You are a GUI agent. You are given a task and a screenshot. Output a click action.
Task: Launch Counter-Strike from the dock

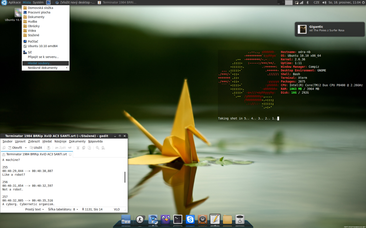click(140, 219)
